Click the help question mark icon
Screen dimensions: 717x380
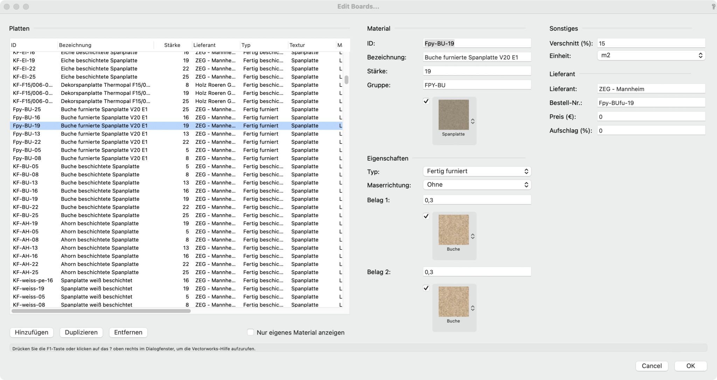[x=713, y=7]
